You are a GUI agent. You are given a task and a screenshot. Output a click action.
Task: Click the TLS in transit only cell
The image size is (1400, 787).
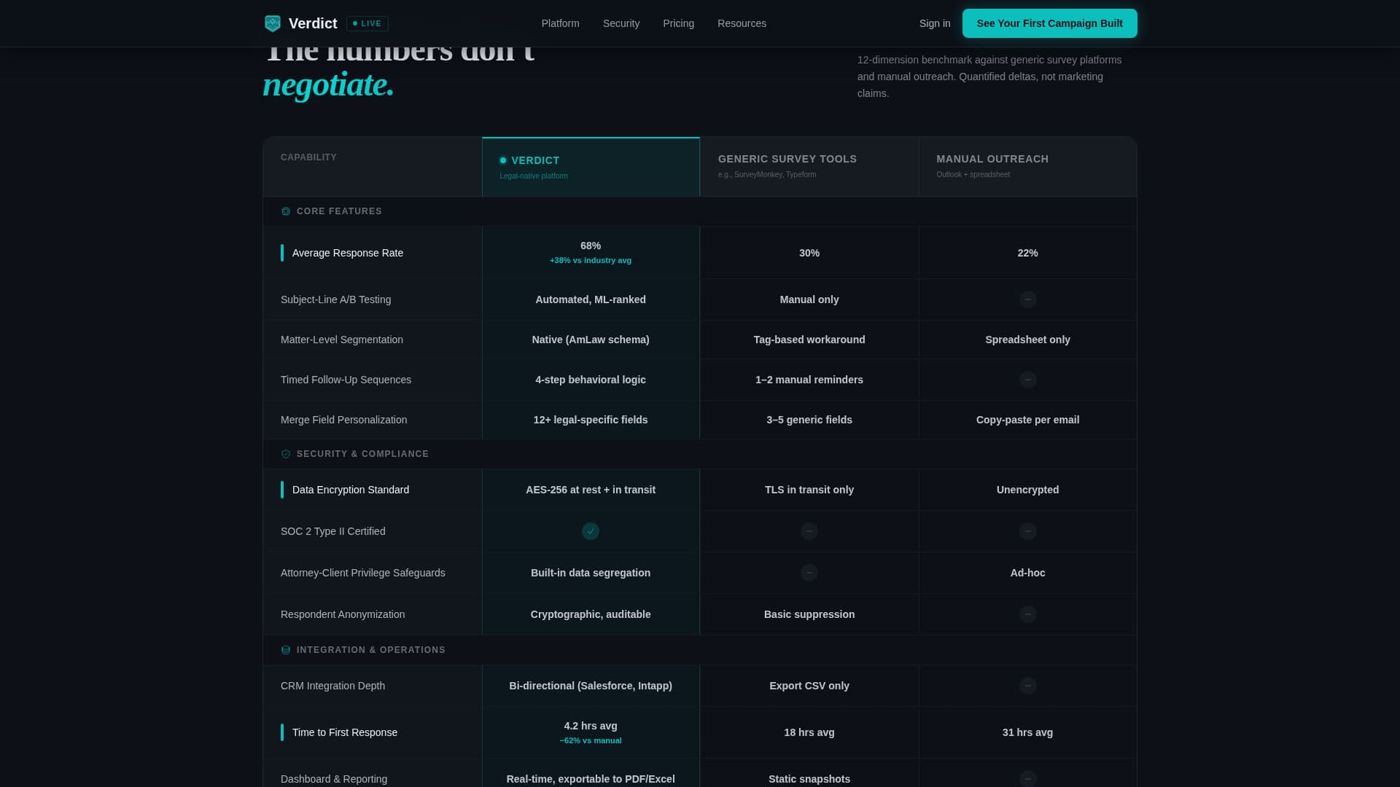click(x=809, y=490)
